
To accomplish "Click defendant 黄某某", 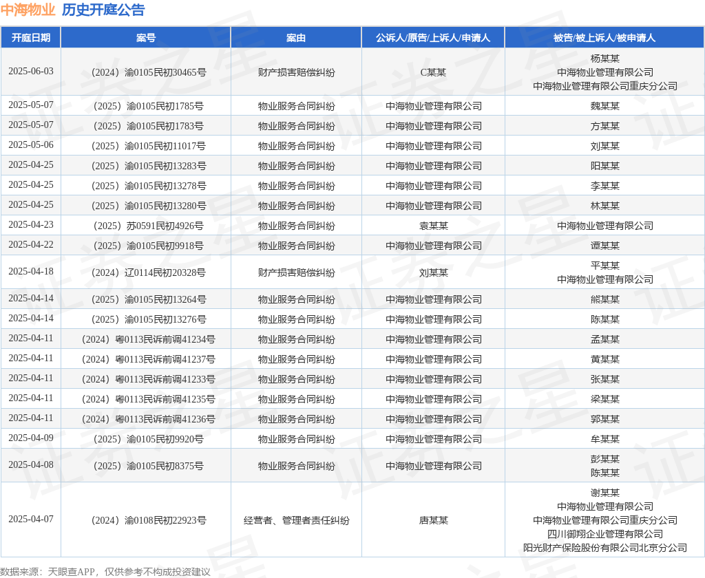I will click(x=604, y=359).
